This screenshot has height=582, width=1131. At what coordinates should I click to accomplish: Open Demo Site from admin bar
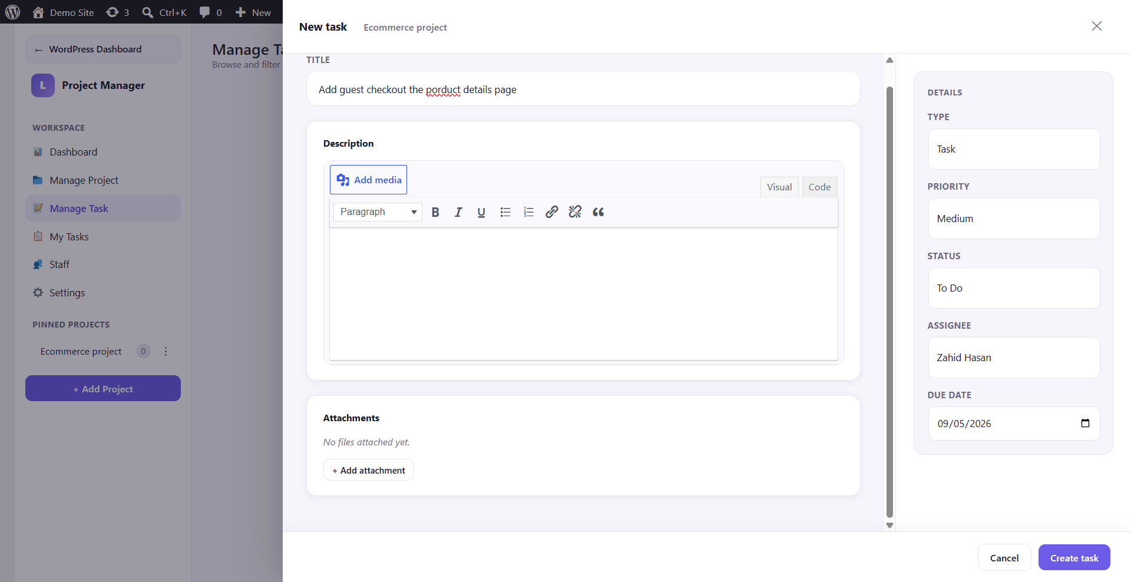click(63, 12)
